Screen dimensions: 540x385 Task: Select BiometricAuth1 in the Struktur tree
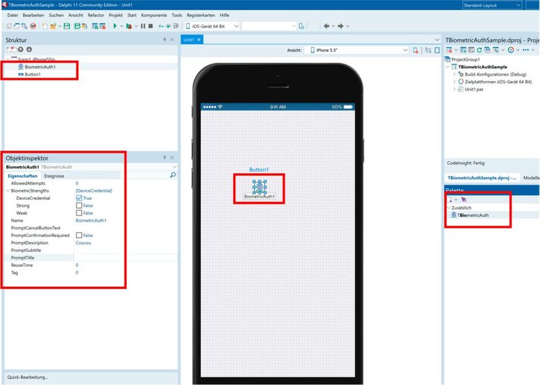[40, 67]
